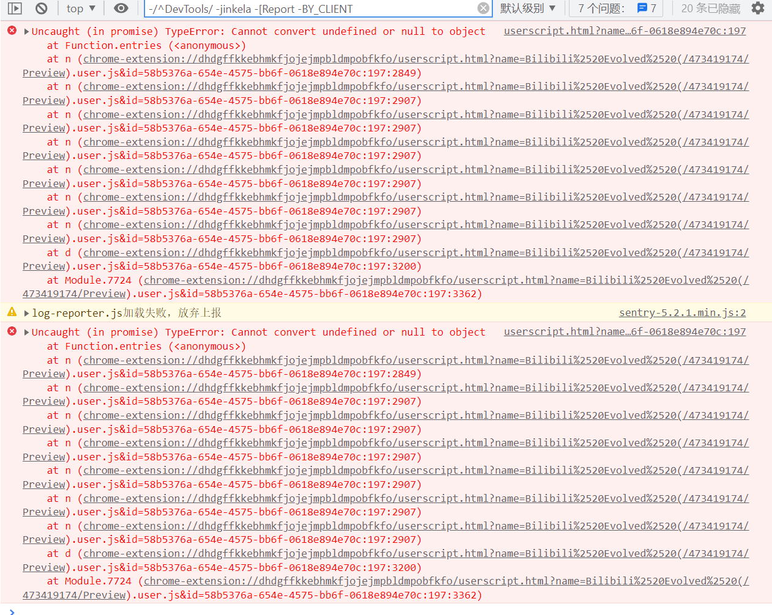Click the '20 条已隐藏' hidden messages label
Viewport: 772px width, 615px height.
(x=710, y=9)
